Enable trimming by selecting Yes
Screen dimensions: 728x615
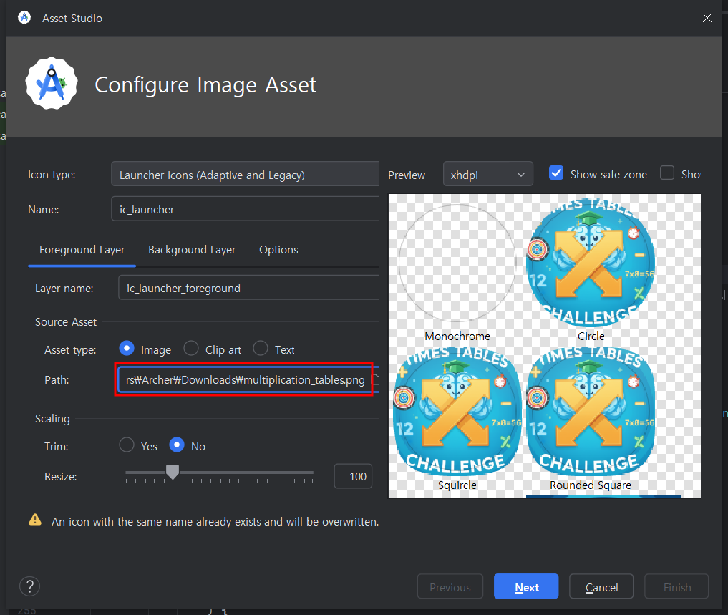[x=126, y=445]
